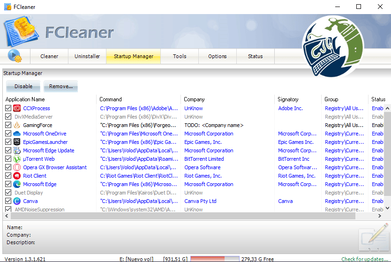The height and width of the screenshot is (262, 391).
Task: Click the Riot Games command path cell
Action: tap(139, 176)
